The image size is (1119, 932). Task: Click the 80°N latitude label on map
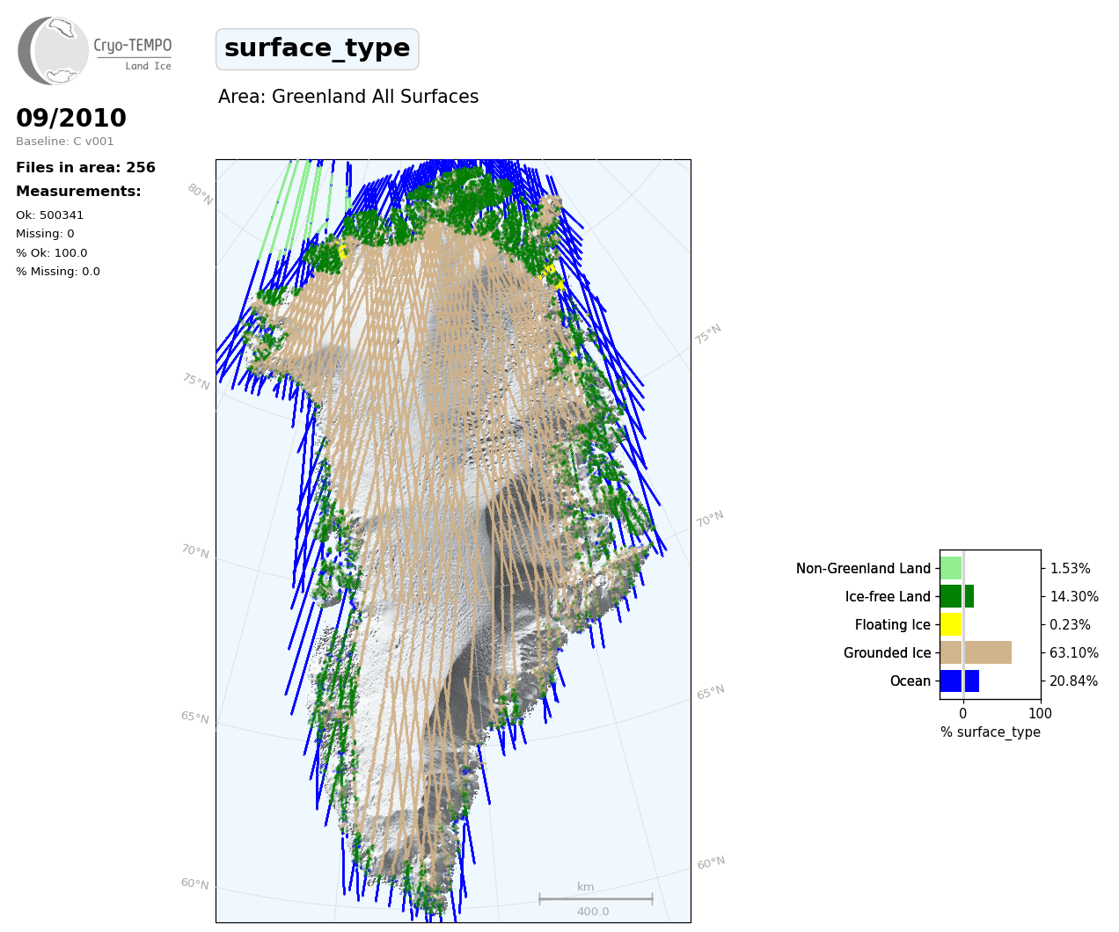(200, 194)
